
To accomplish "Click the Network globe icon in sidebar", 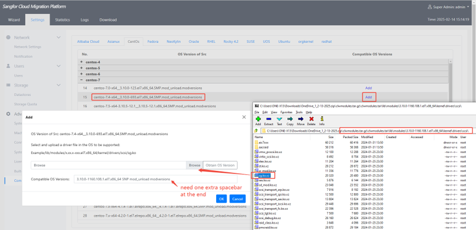I will click(8, 37).
